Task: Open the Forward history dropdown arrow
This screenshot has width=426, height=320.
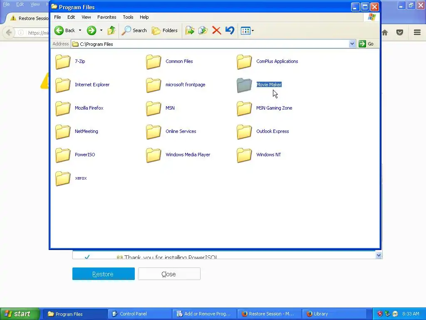Action: [101, 30]
